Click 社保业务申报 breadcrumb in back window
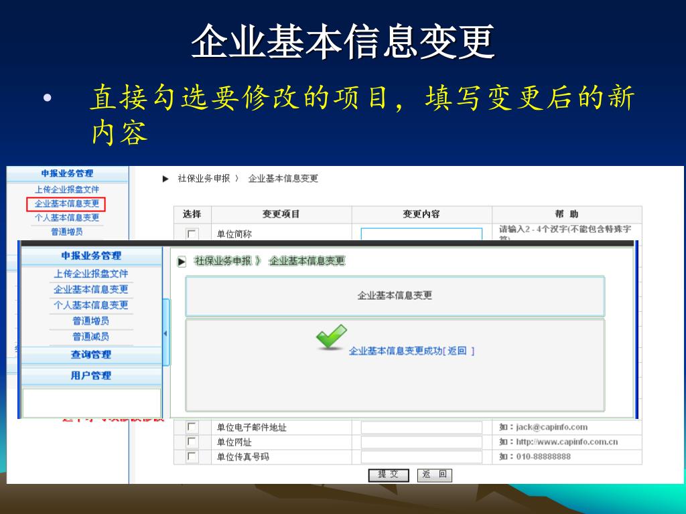Image resolution: width=686 pixels, height=514 pixels. coord(204,178)
